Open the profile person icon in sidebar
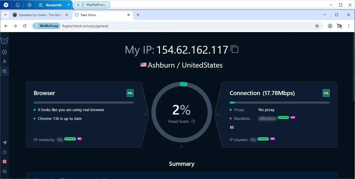 click(x=4, y=61)
